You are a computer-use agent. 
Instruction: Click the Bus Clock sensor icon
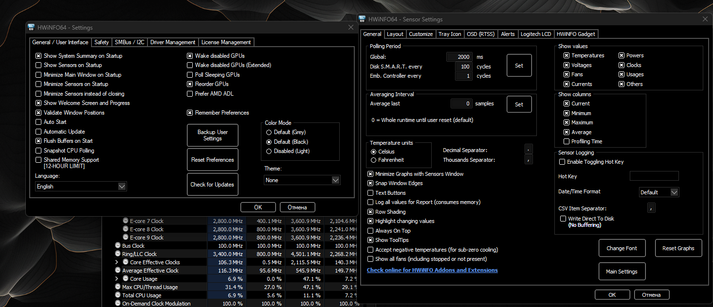coord(118,246)
